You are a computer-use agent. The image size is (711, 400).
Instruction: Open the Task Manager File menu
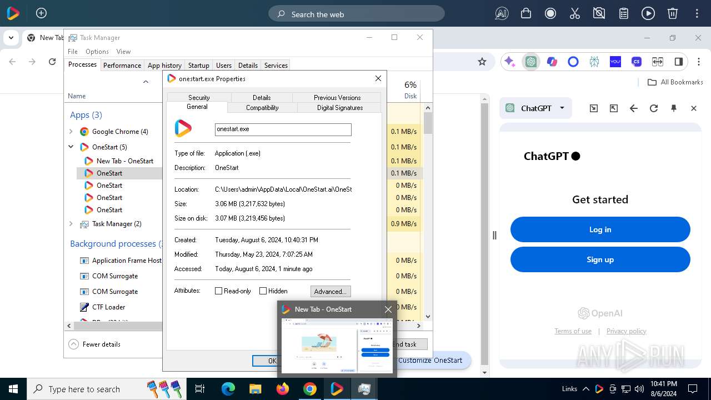[x=73, y=51]
